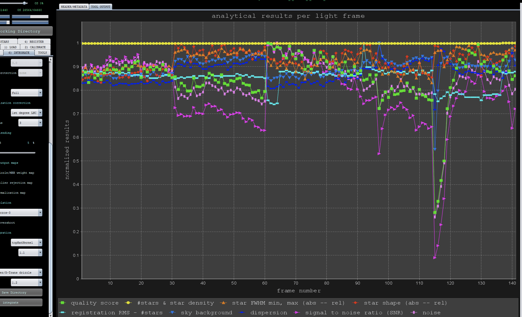Click 'registration RMS - #stars' label

(117, 313)
